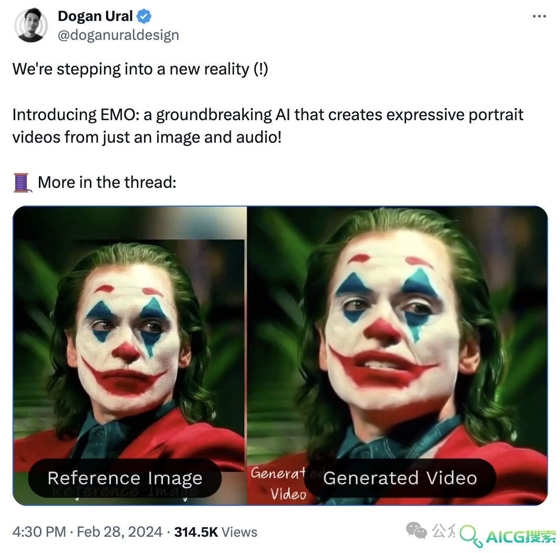Open the three-dot more options menu
The height and width of the screenshot is (553, 560).
(x=540, y=16)
